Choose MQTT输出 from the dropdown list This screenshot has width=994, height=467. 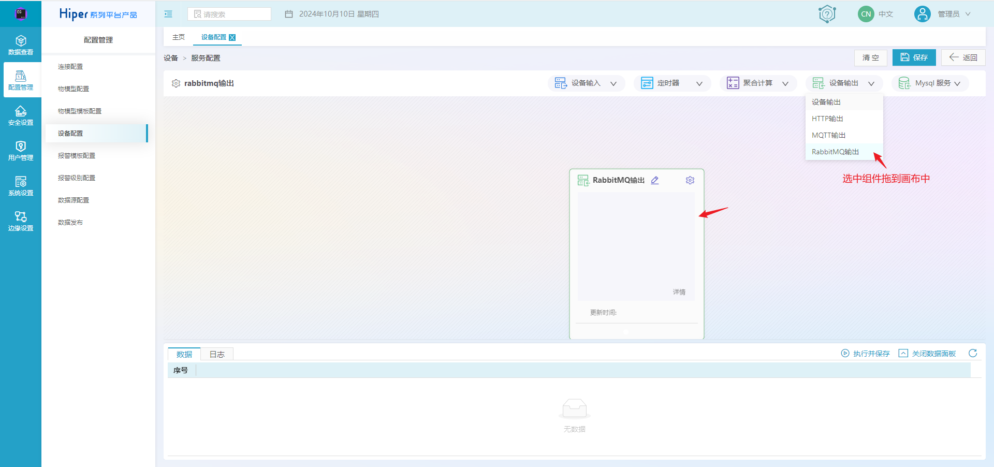coord(844,135)
